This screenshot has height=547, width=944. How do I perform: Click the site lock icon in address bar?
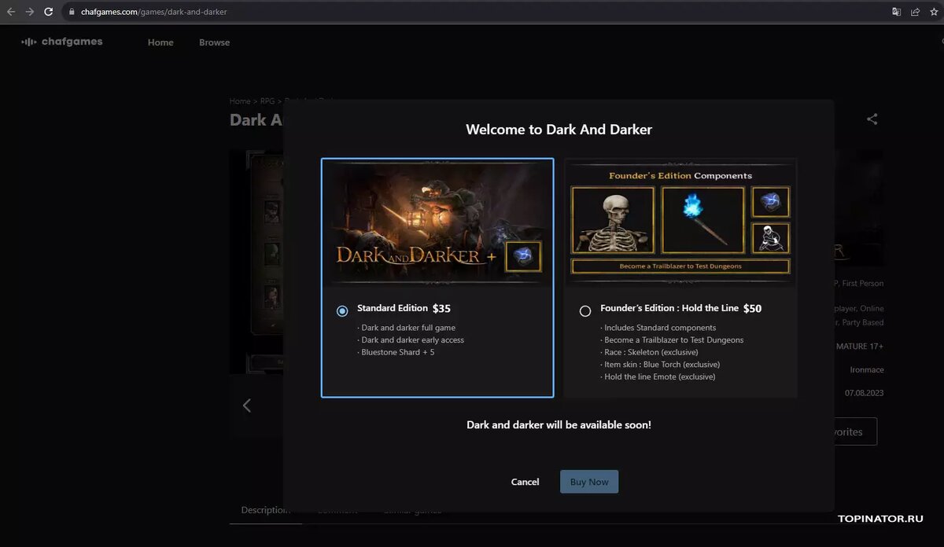71,12
